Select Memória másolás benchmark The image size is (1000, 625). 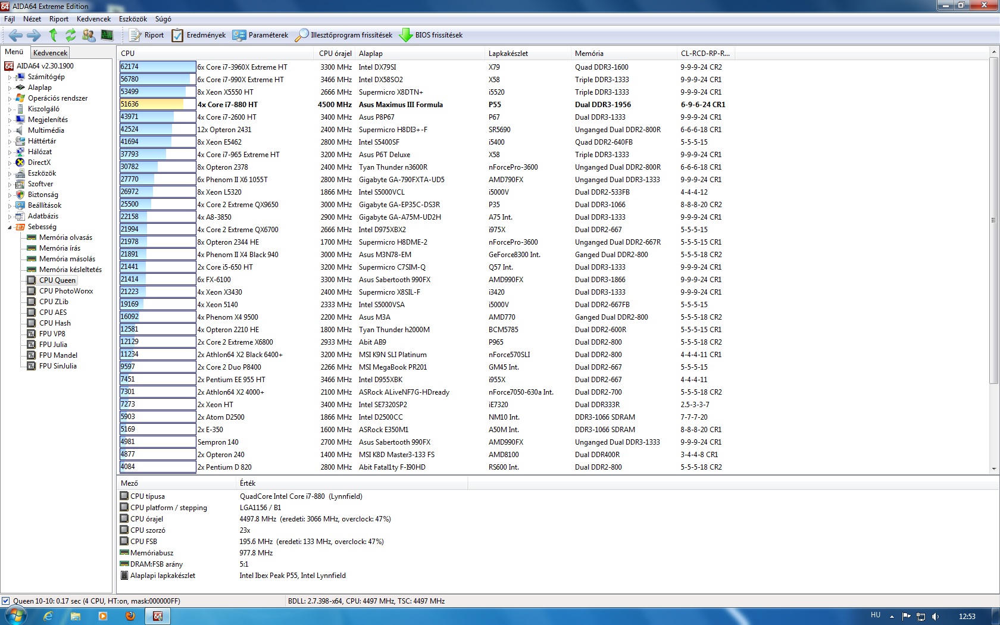(67, 259)
